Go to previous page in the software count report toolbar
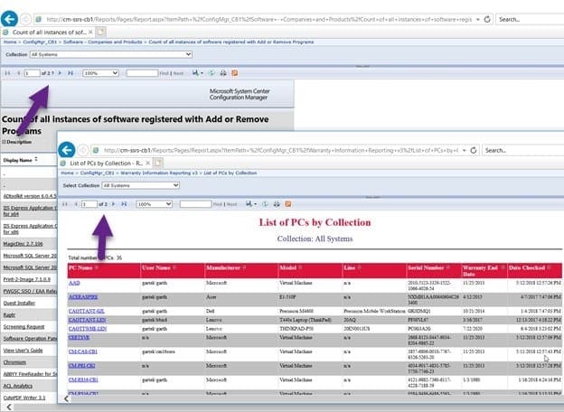564x412 pixels. pos(18,73)
